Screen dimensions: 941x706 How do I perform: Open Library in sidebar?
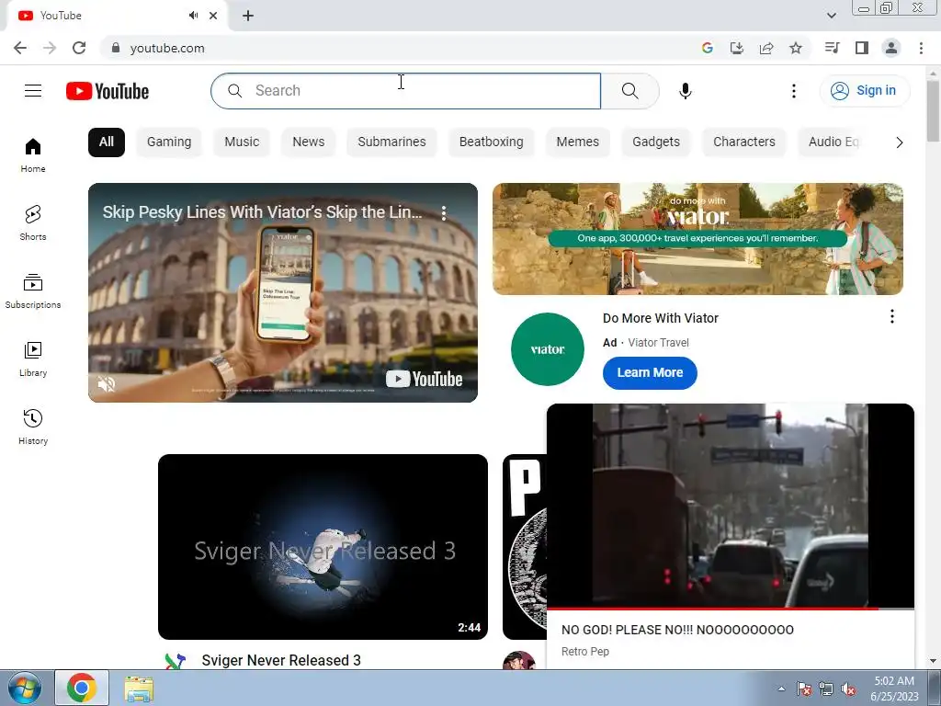coord(33,359)
